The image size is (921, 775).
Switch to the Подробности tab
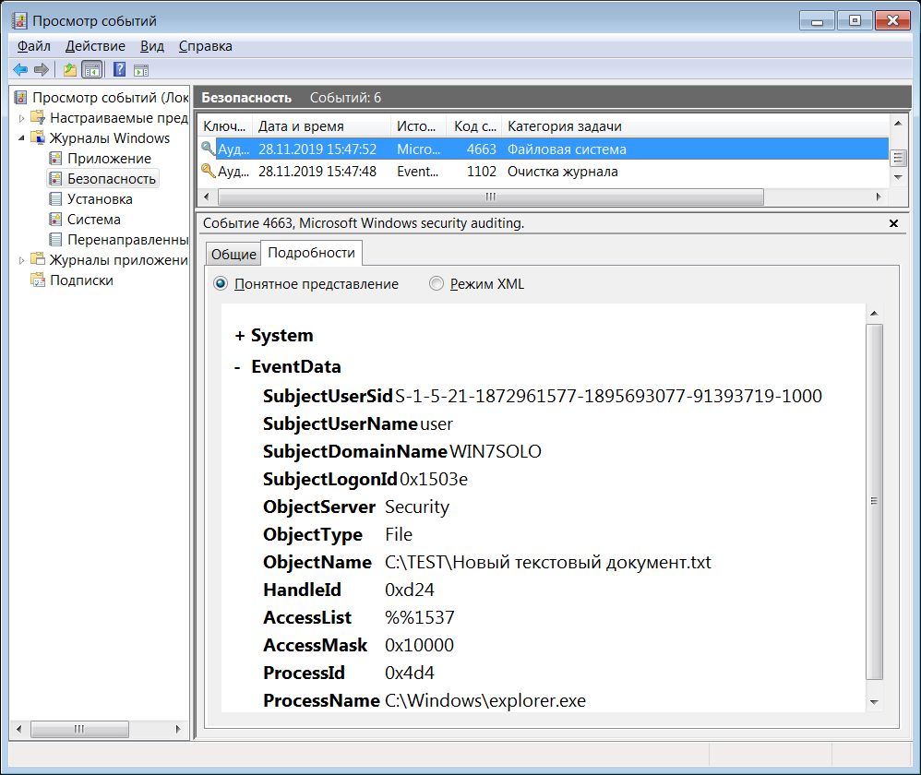(311, 253)
